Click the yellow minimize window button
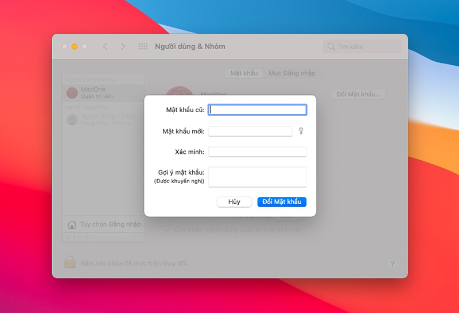The width and height of the screenshot is (459, 313). pyautogui.click(x=75, y=46)
